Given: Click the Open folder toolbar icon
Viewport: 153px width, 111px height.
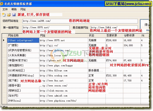Looking at the screenshot, I should (9, 15).
